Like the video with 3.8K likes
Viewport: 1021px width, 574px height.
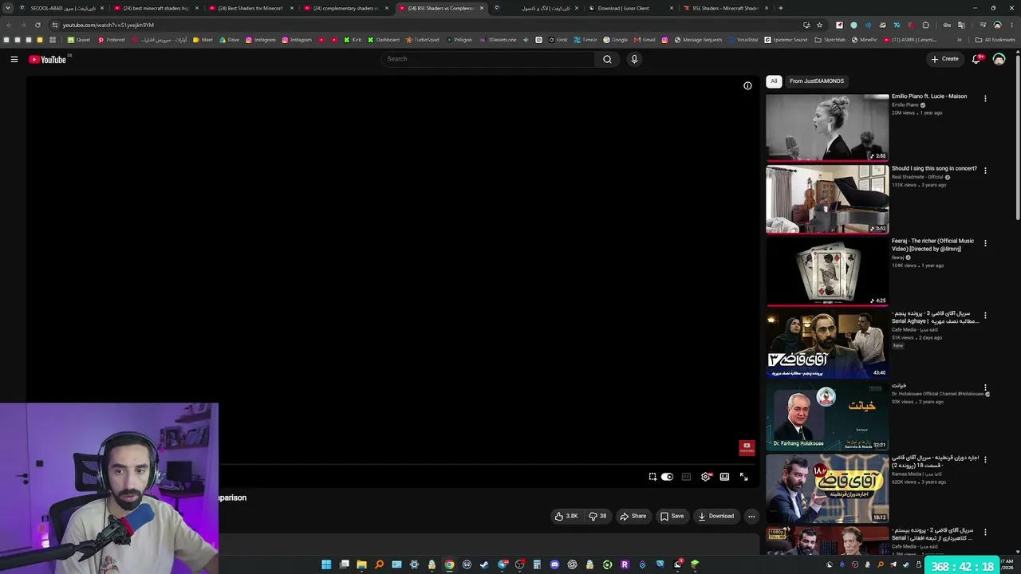click(x=566, y=516)
